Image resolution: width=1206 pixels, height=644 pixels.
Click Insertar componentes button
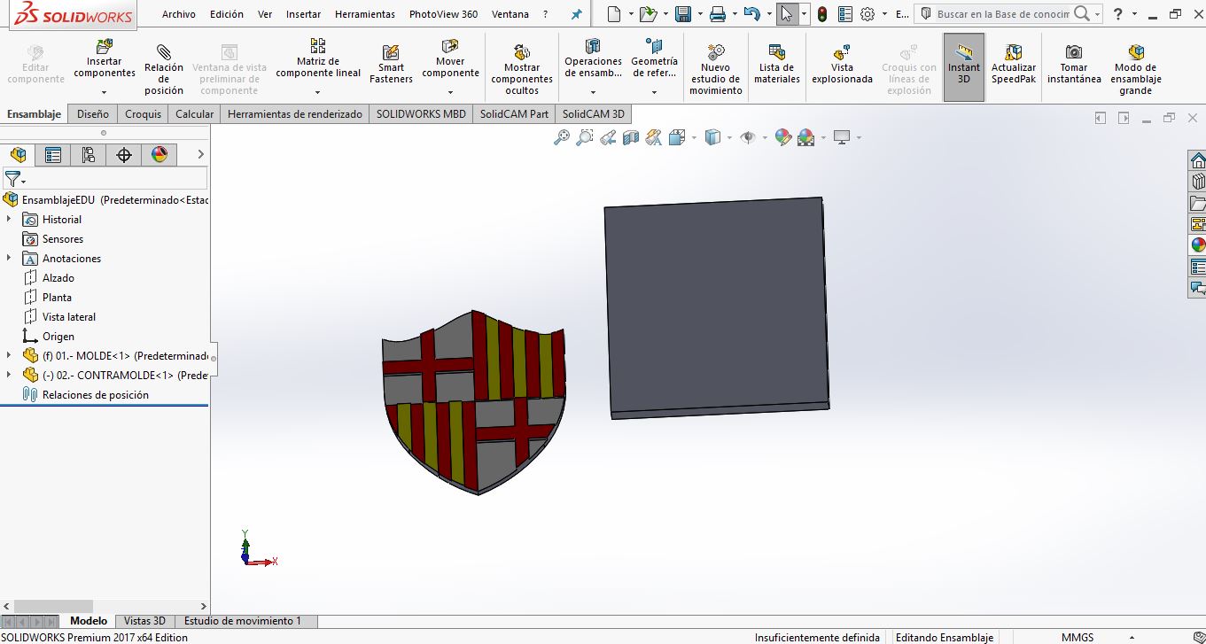(x=105, y=58)
